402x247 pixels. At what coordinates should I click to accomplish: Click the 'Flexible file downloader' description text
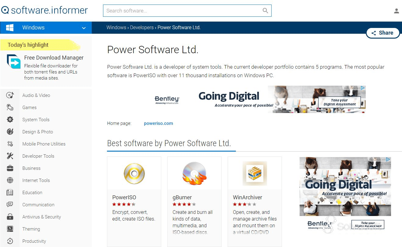point(51,72)
